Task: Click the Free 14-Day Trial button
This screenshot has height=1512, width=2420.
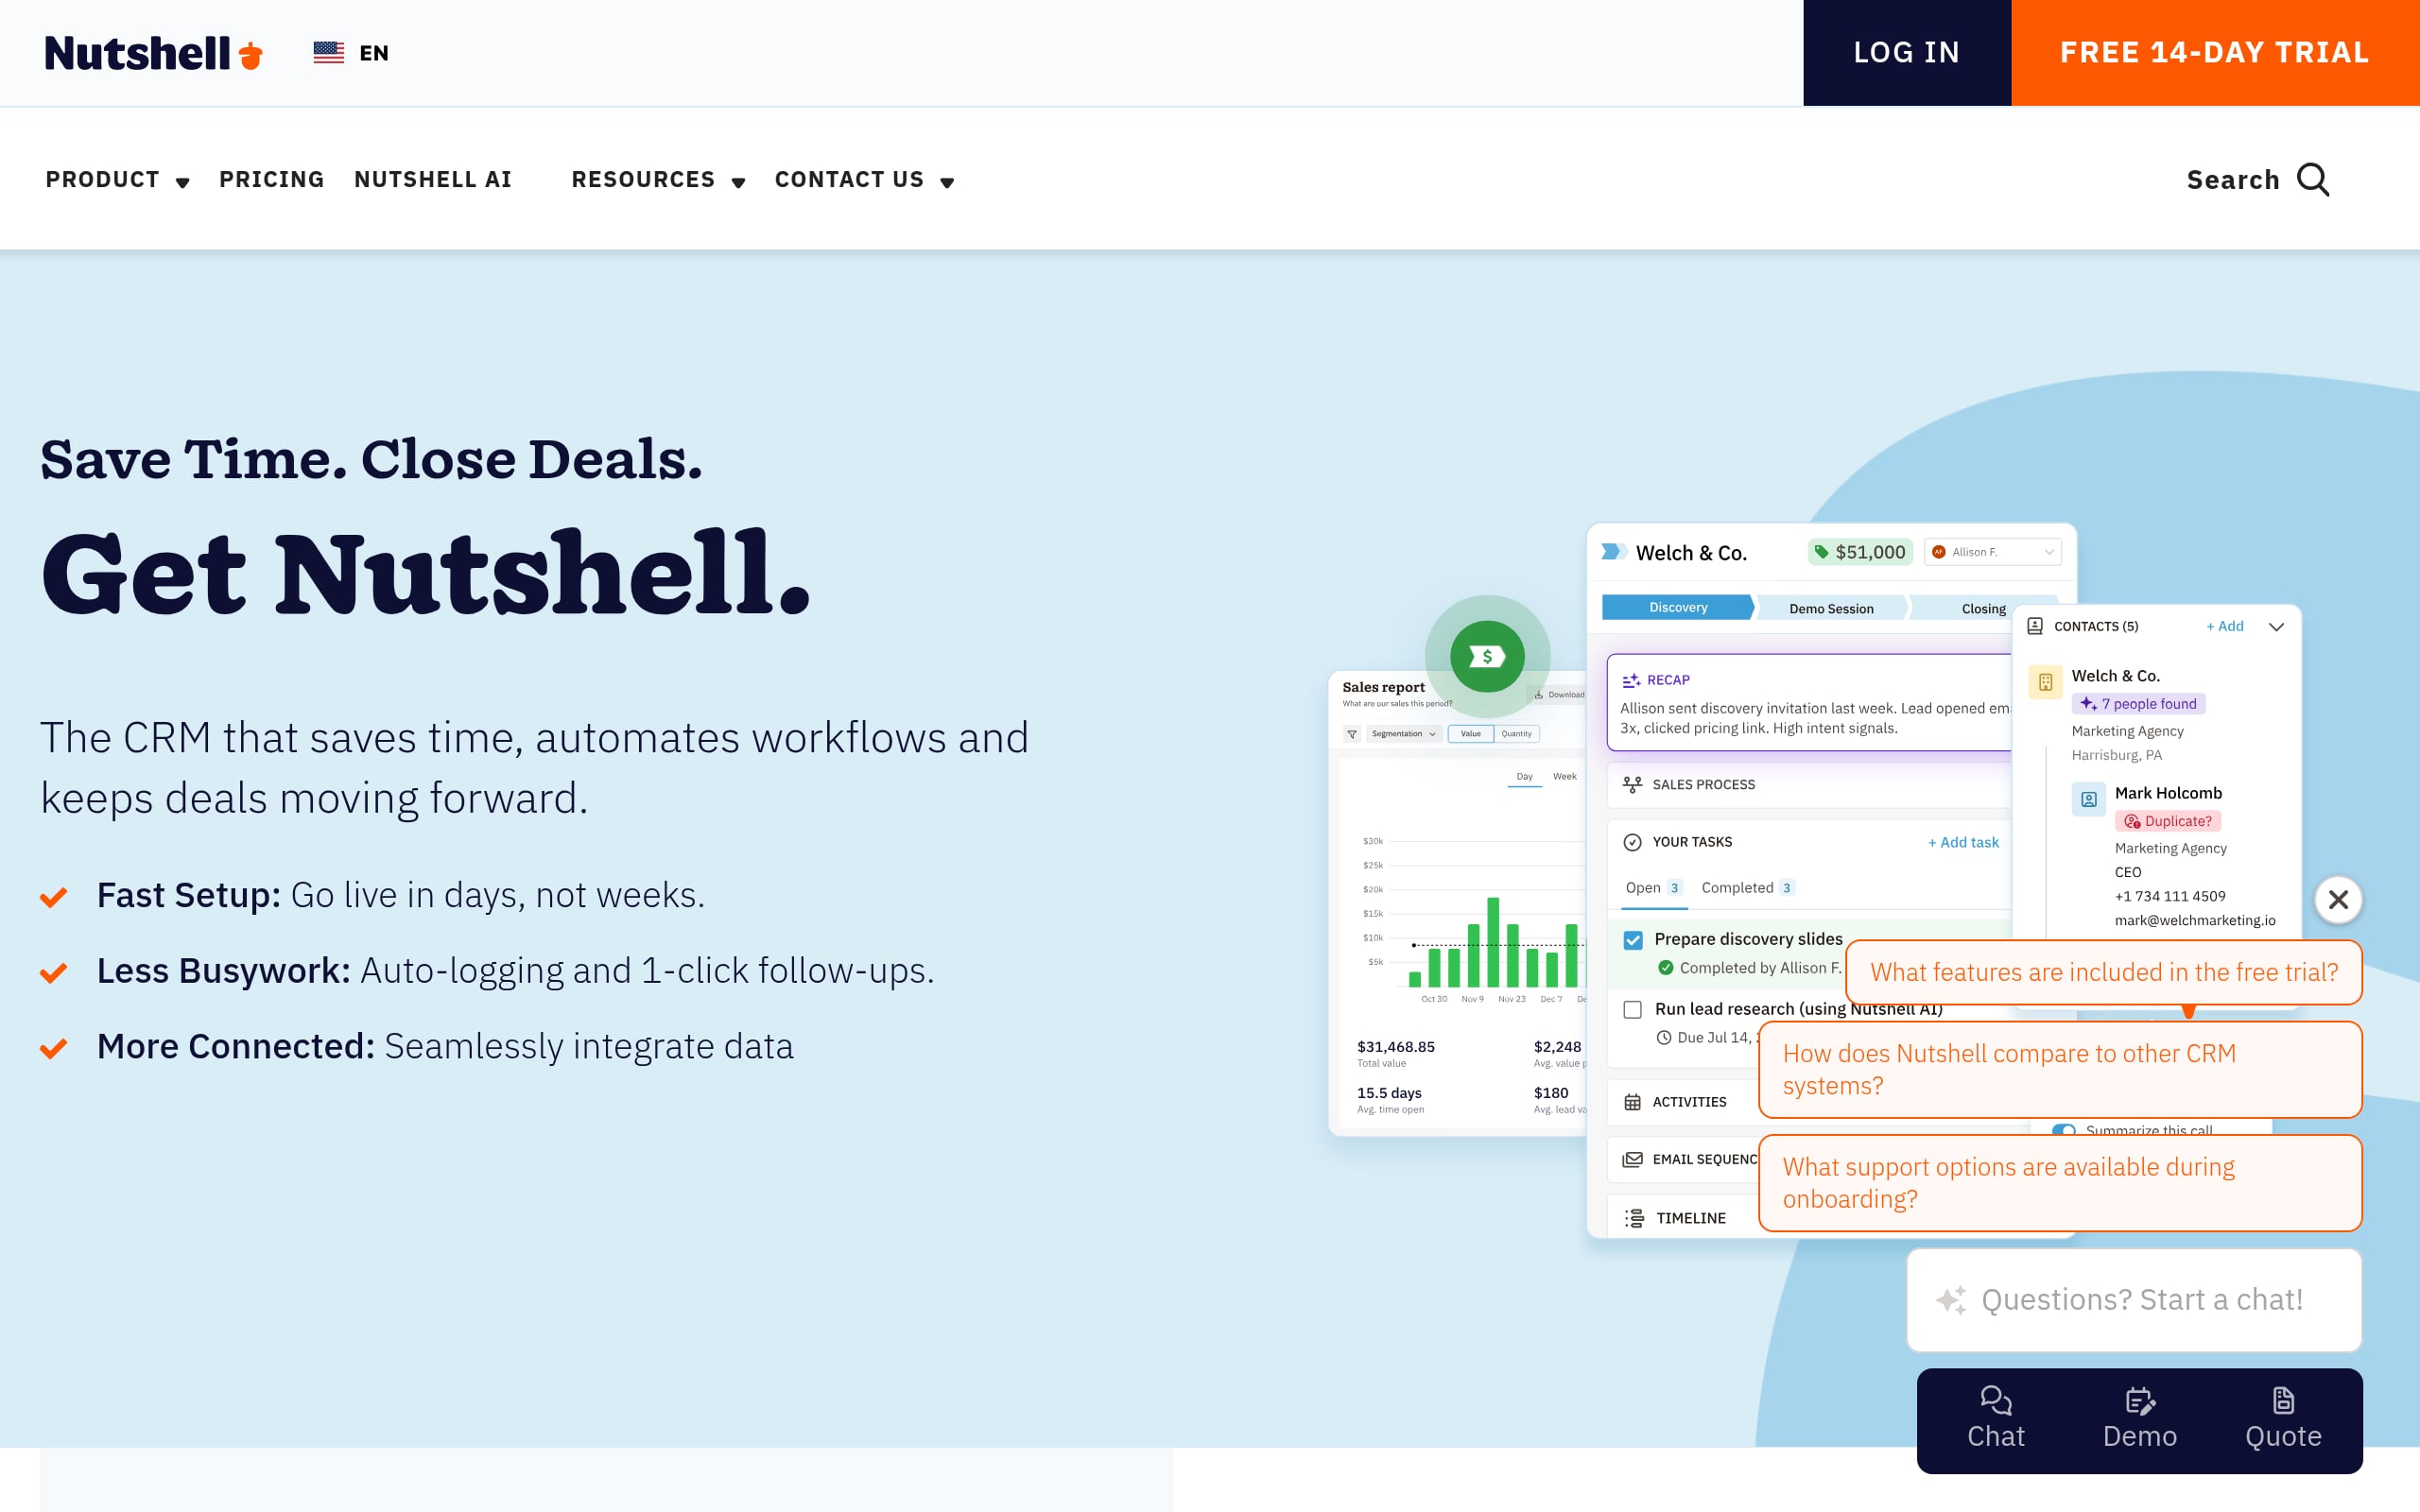Action: click(x=2214, y=53)
